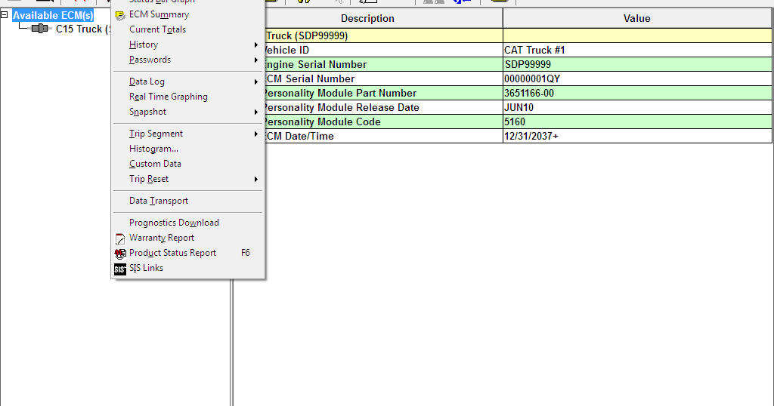Select the Vehicle ID row label
This screenshot has width=774, height=406.
click(x=286, y=51)
